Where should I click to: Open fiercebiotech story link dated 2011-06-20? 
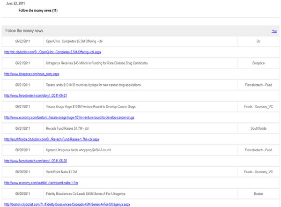click(36, 161)
